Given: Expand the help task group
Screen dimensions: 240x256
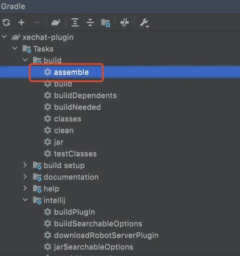Looking at the screenshot, I should pyautogui.click(x=25, y=188).
